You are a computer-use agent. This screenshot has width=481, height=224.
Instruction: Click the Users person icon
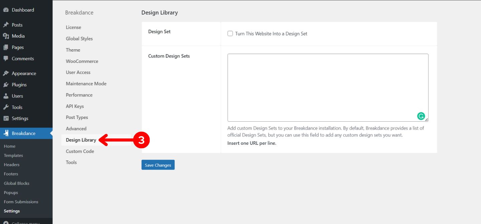(x=6, y=96)
